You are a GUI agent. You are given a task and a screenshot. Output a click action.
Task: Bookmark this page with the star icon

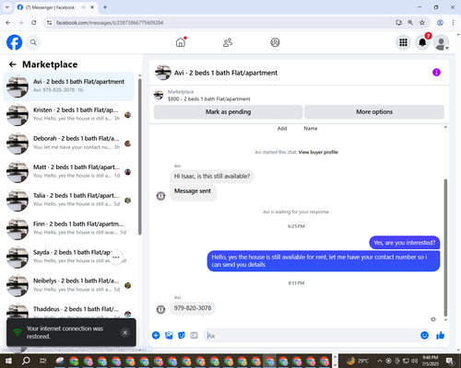pos(422,23)
